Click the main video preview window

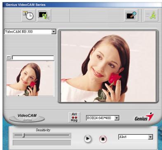click(x=108, y=66)
